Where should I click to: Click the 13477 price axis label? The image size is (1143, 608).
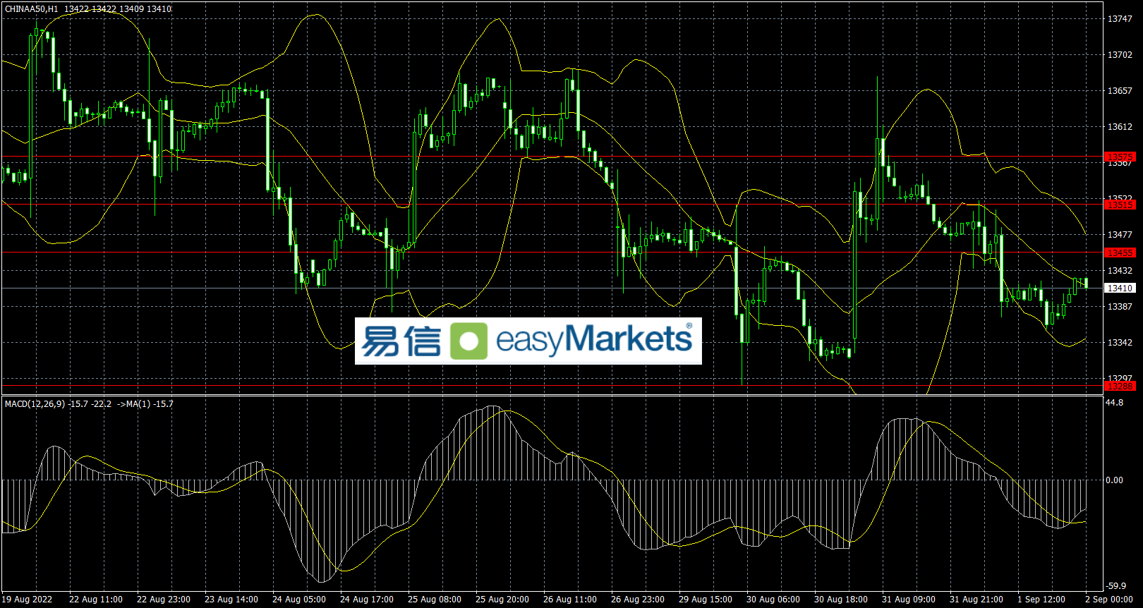(x=1120, y=235)
